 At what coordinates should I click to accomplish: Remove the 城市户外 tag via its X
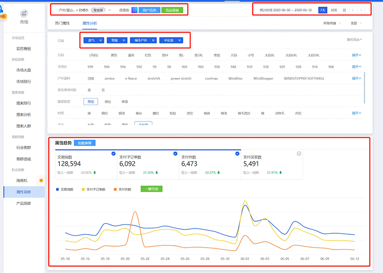pyautogui.click(x=151, y=41)
